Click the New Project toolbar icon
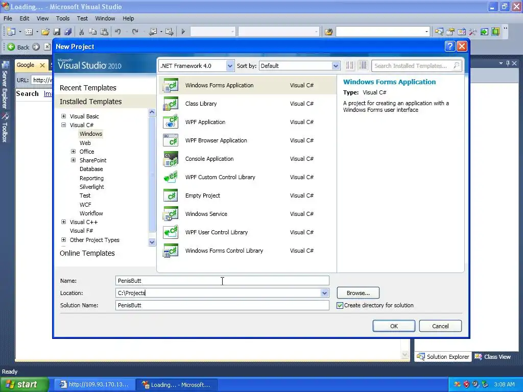Viewport: 523px width, 392px height. [x=11, y=32]
